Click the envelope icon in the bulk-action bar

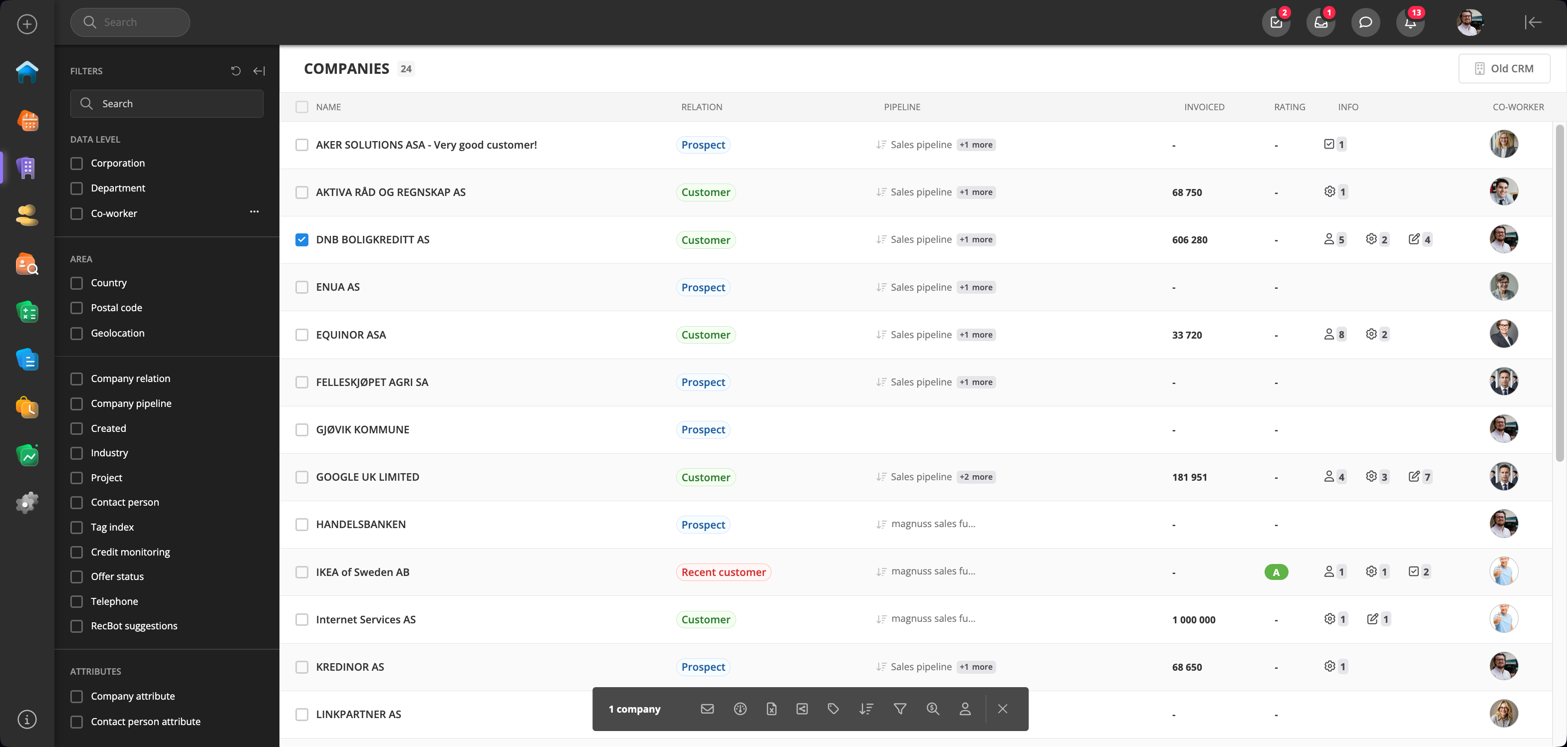tap(707, 709)
